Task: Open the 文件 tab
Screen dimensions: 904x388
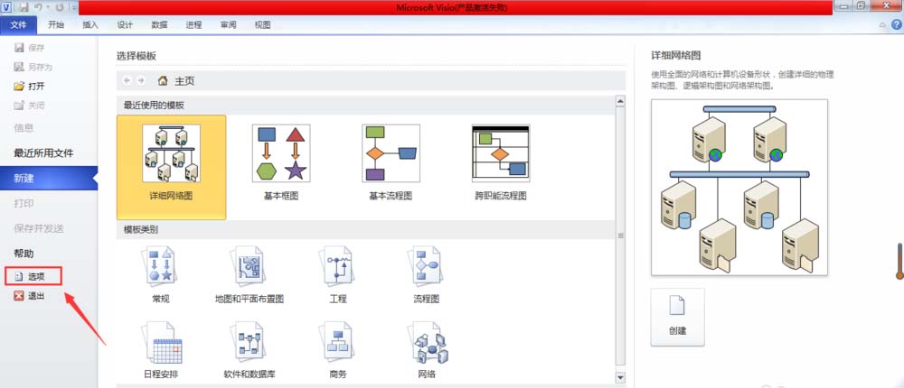Action: coord(19,24)
